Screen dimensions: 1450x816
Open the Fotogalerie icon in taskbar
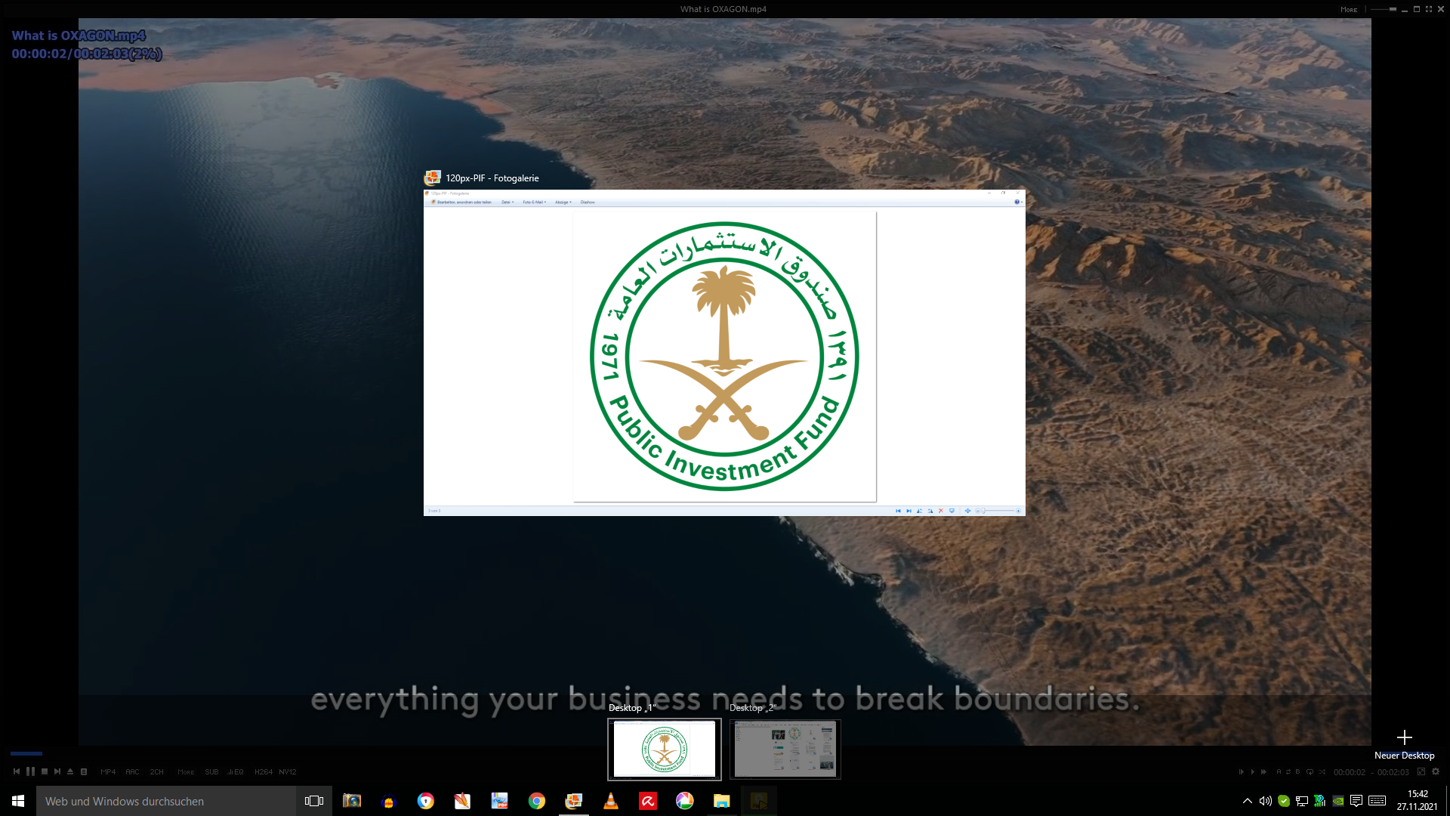pyautogui.click(x=574, y=801)
